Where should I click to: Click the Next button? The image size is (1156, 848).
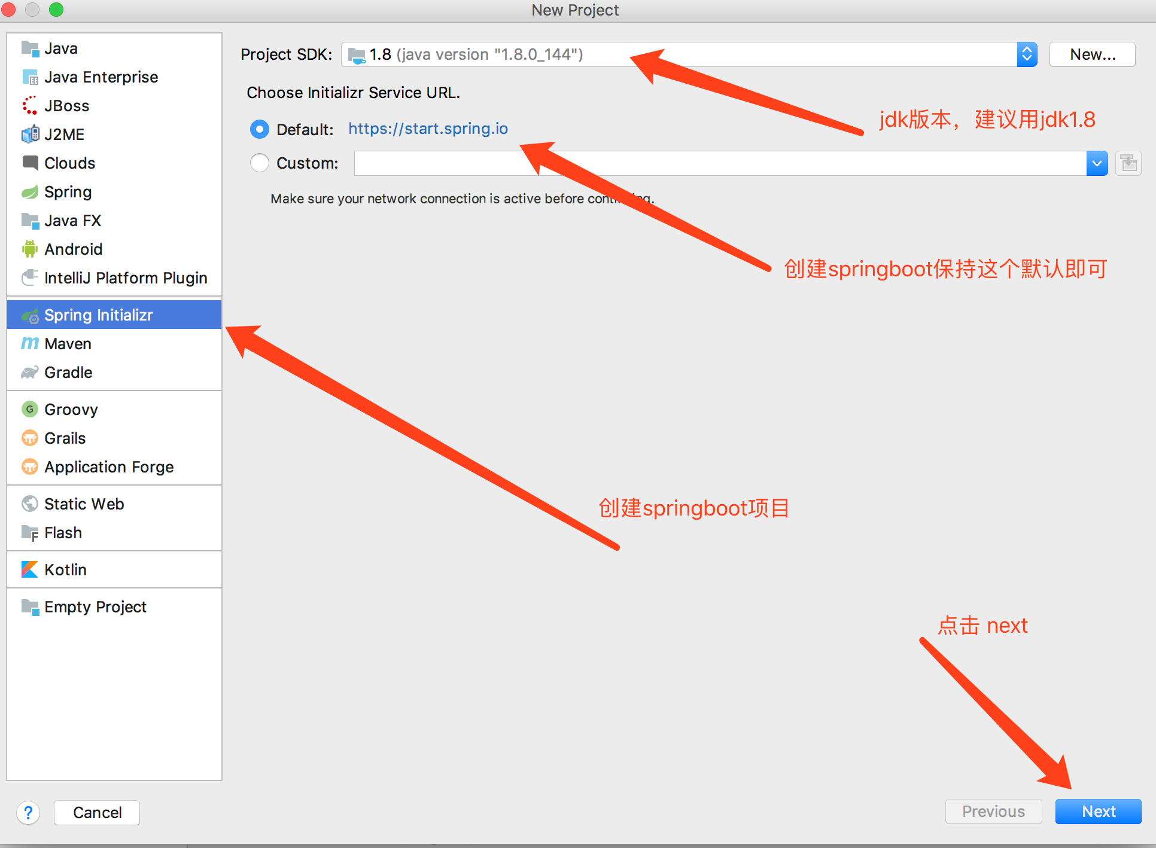[x=1098, y=812]
